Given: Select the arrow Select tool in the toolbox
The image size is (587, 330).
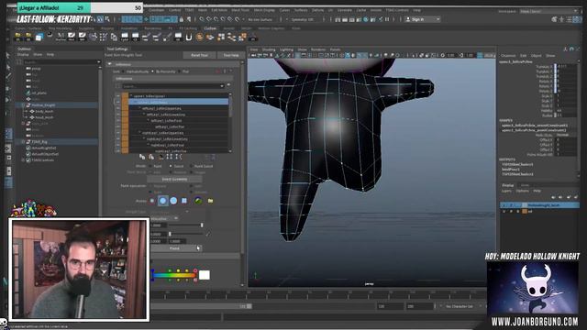Looking at the screenshot, I should (8, 55).
